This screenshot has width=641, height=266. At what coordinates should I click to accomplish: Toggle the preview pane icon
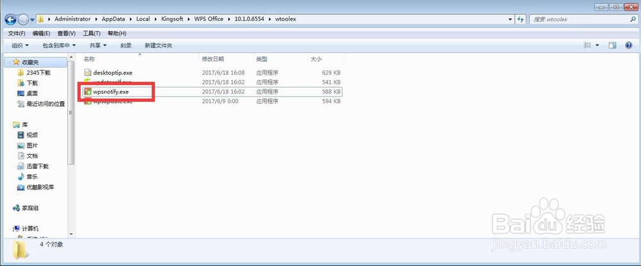(x=612, y=45)
